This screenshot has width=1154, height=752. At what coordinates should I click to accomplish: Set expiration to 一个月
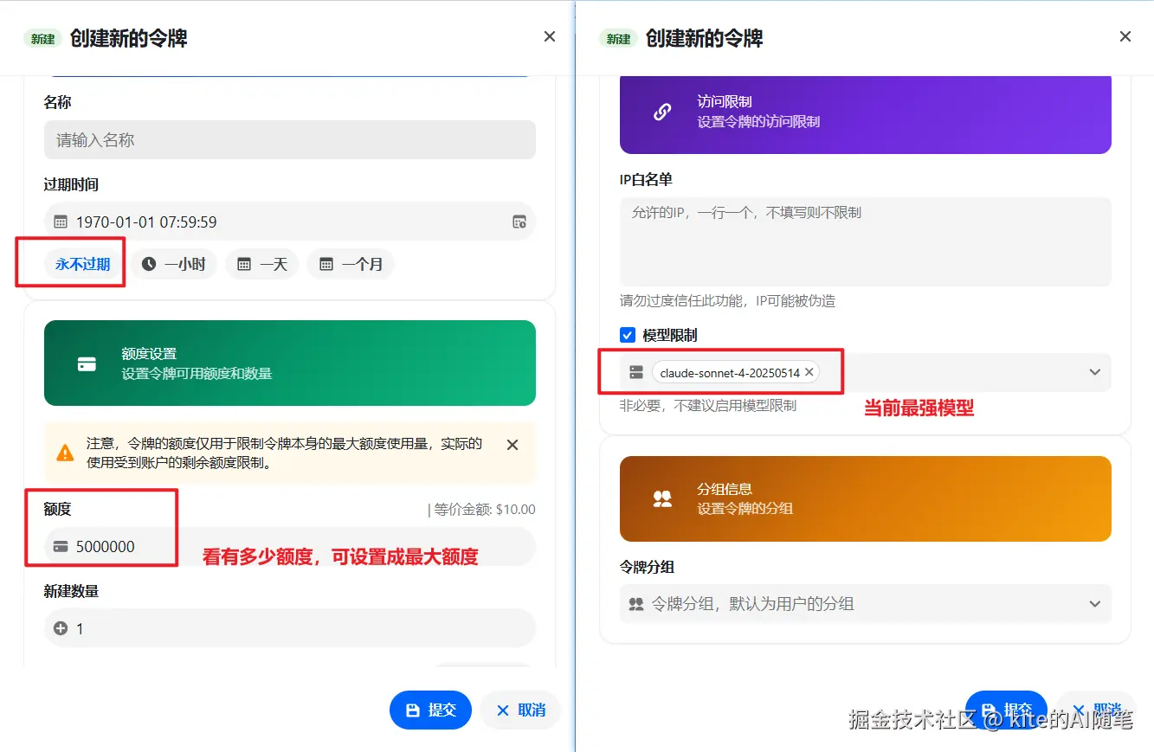(350, 264)
